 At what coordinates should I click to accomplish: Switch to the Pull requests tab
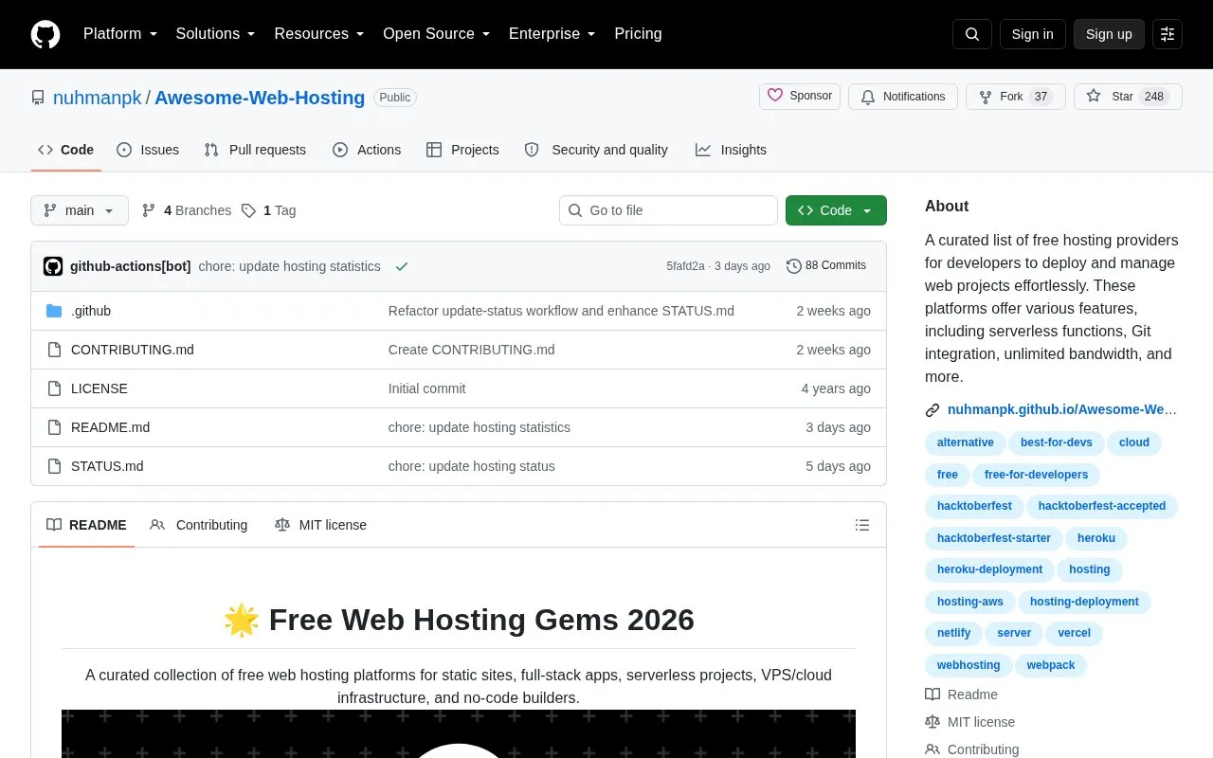pos(256,150)
